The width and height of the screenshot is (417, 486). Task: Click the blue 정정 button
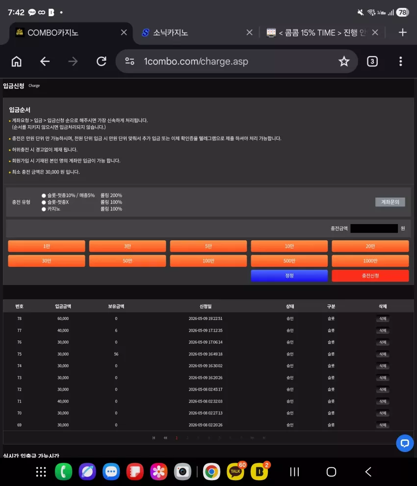[x=289, y=276]
